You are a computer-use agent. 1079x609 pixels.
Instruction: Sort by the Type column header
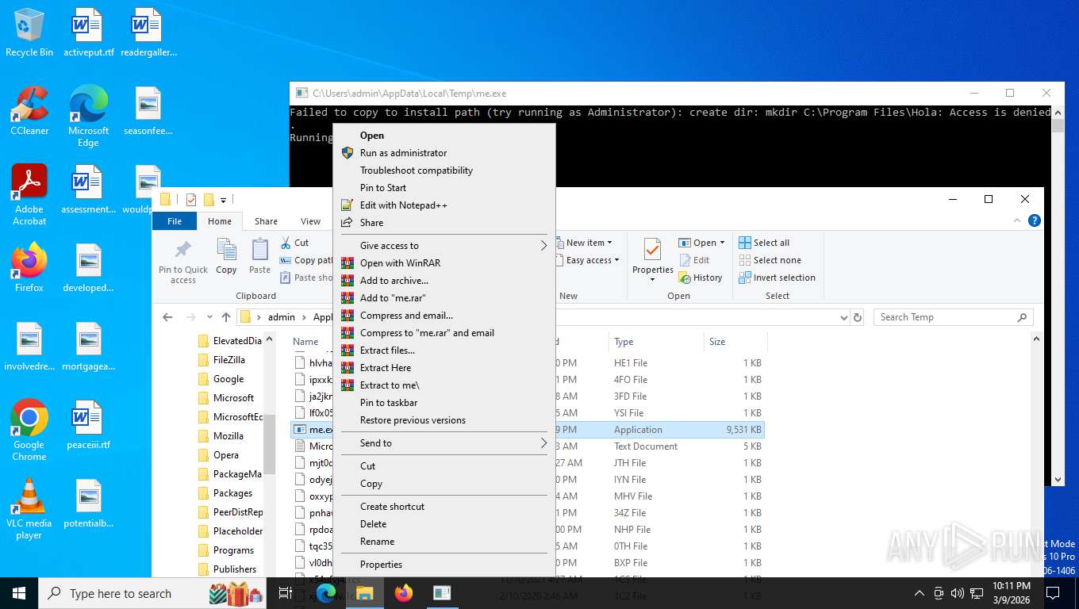(x=656, y=342)
